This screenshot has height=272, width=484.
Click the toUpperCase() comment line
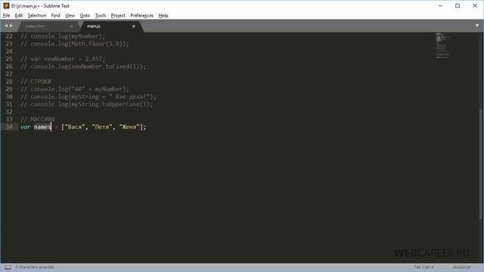pos(86,104)
